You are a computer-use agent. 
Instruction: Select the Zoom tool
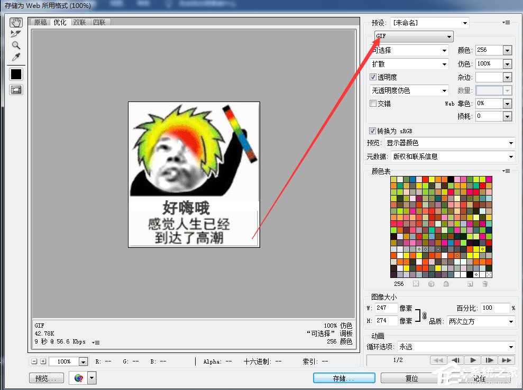[15, 45]
